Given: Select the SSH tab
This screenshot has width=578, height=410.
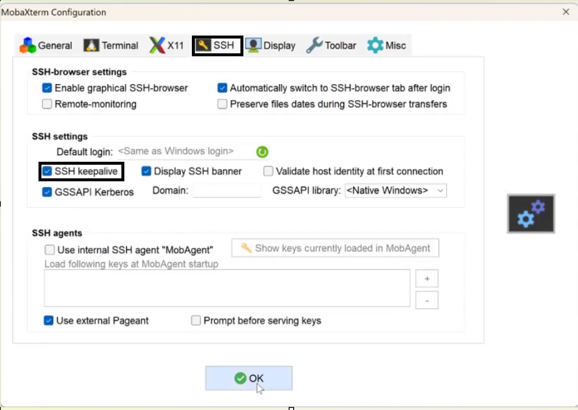Looking at the screenshot, I should 217,46.
